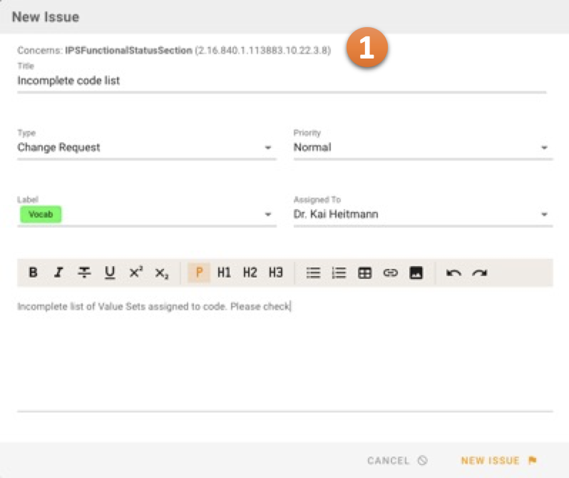
Task: Set paragraph style with P button
Action: tap(199, 273)
